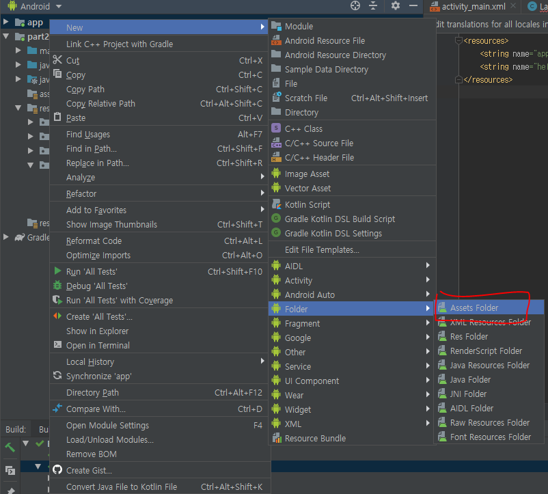548x494 pixels.
Task: Click the Build panel label
Action: point(16,429)
